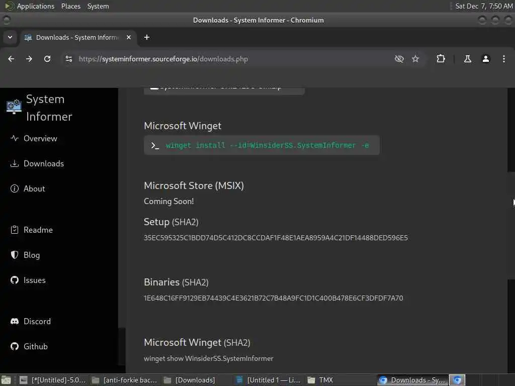Expand the tab search dropdown
Image resolution: width=515 pixels, height=386 pixels.
pyautogui.click(x=10, y=37)
